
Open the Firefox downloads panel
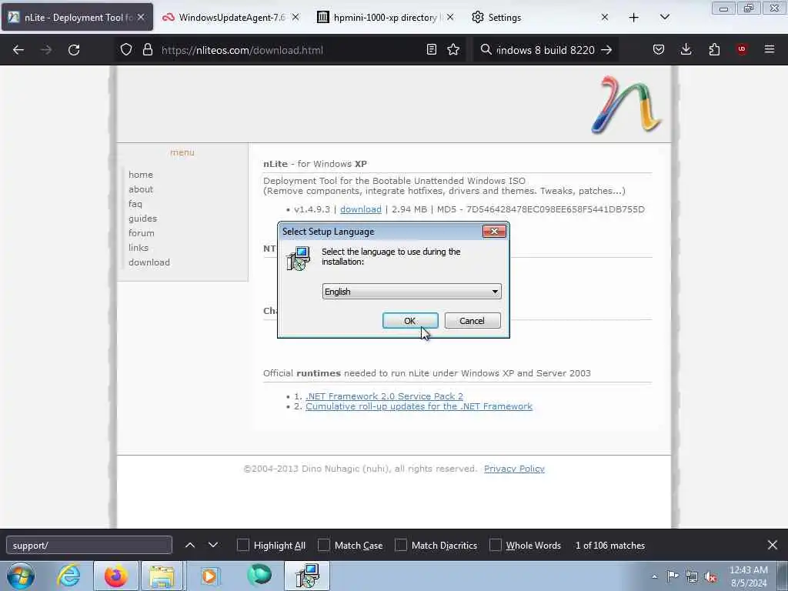(x=686, y=50)
